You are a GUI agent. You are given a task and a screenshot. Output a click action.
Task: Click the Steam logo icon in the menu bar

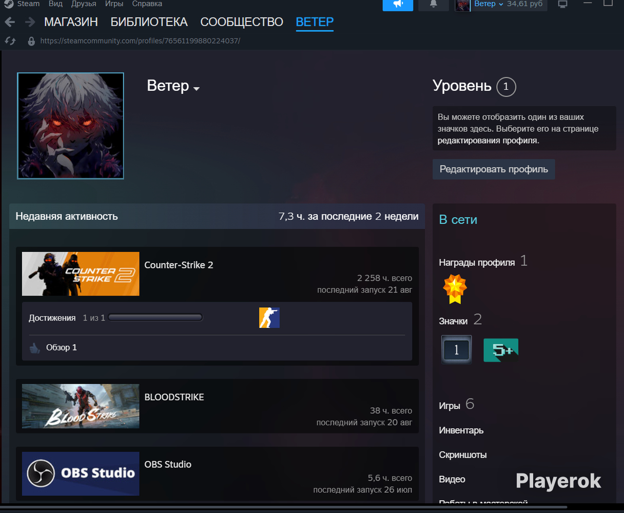point(8,4)
